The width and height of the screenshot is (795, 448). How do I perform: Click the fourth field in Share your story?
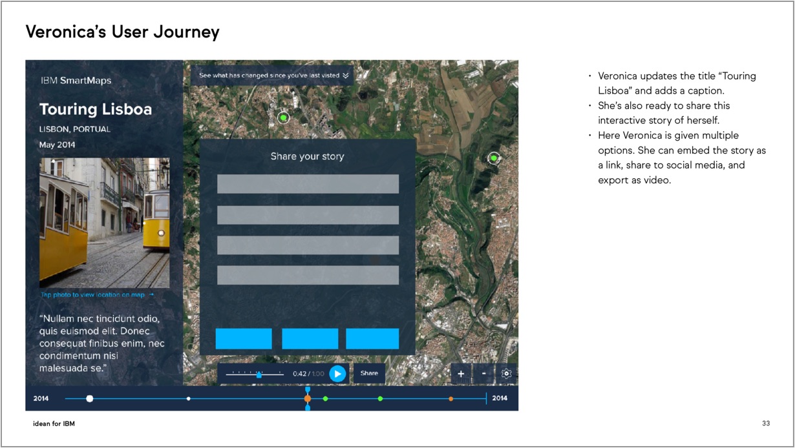(308, 275)
